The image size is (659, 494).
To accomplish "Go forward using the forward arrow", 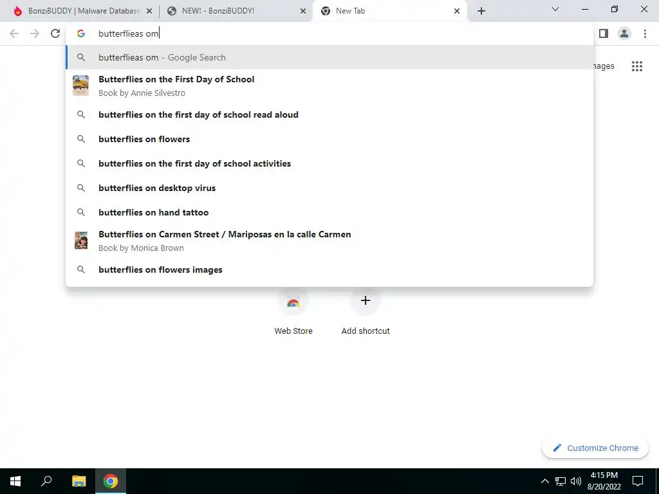I will 35,33.
